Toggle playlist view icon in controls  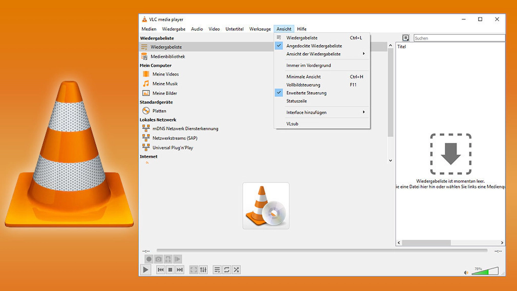(217, 269)
